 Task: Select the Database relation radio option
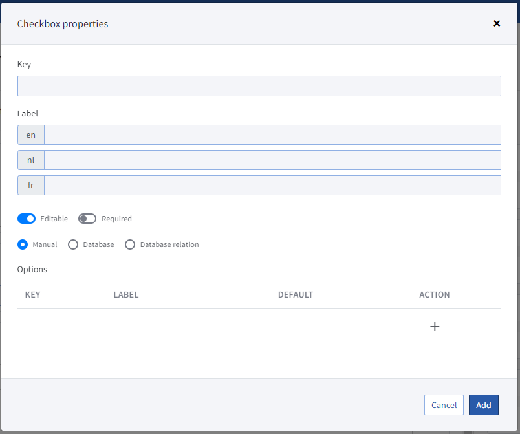click(x=130, y=244)
